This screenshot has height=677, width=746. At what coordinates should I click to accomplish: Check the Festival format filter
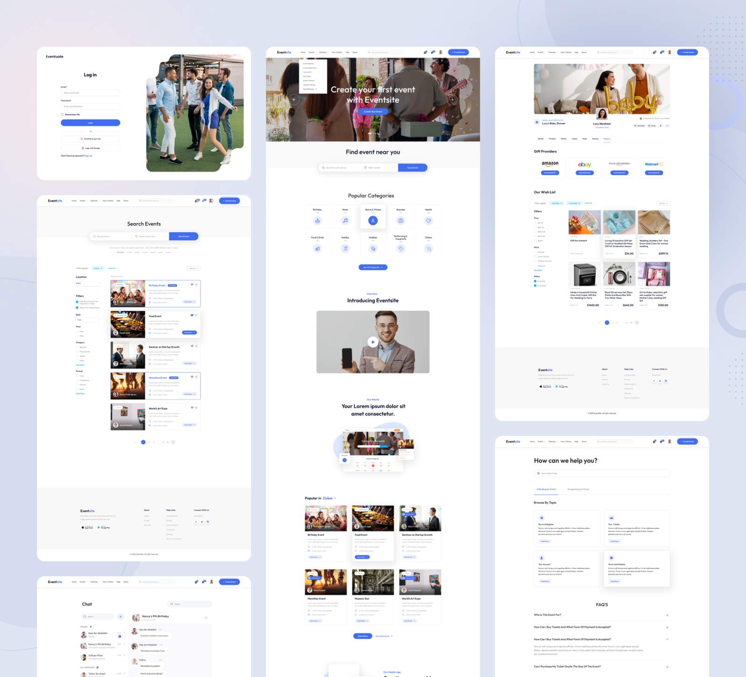click(77, 385)
